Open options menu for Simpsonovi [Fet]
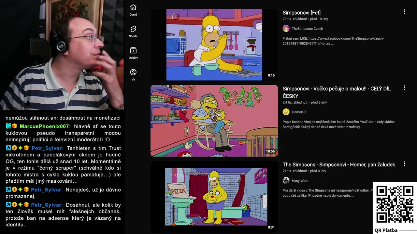The height and width of the screenshot is (234, 417). pyautogui.click(x=405, y=12)
